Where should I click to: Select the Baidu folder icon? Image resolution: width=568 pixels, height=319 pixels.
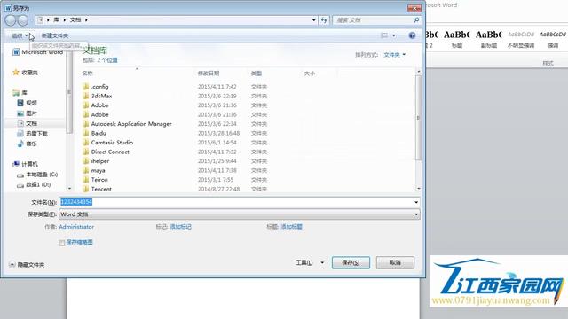tap(86, 133)
